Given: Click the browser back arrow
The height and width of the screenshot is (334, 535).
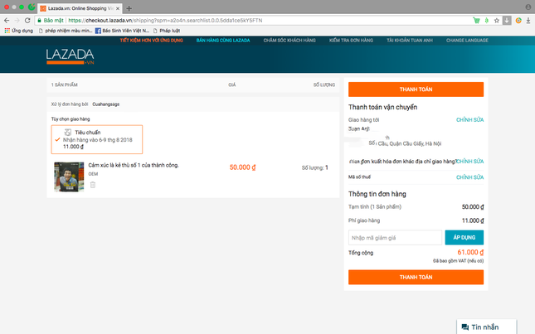Looking at the screenshot, I should pos(7,21).
